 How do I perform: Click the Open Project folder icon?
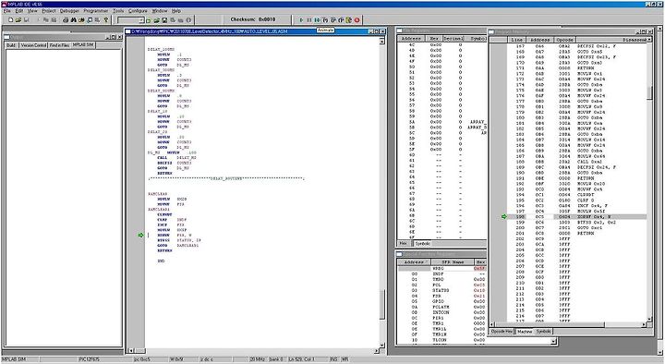(156, 20)
